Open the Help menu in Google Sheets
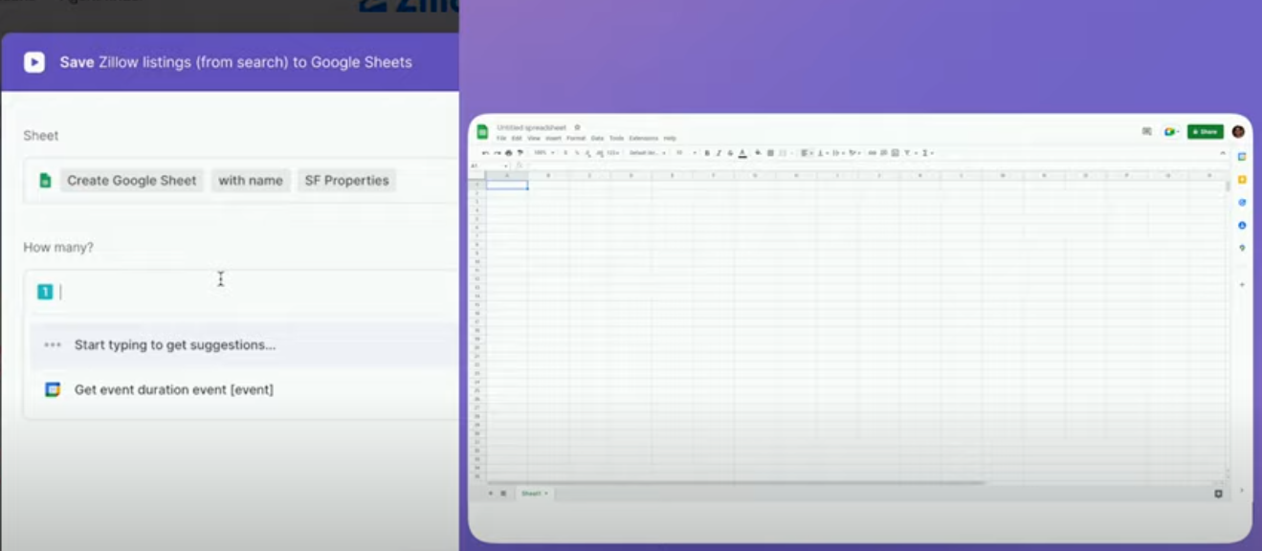Screen dimensions: 1262x551 coord(670,138)
